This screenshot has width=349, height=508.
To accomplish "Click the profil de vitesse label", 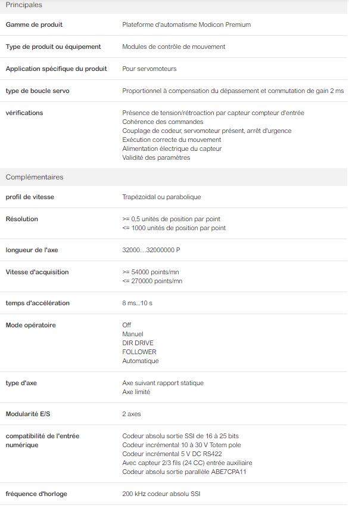I will tap(30, 197).
